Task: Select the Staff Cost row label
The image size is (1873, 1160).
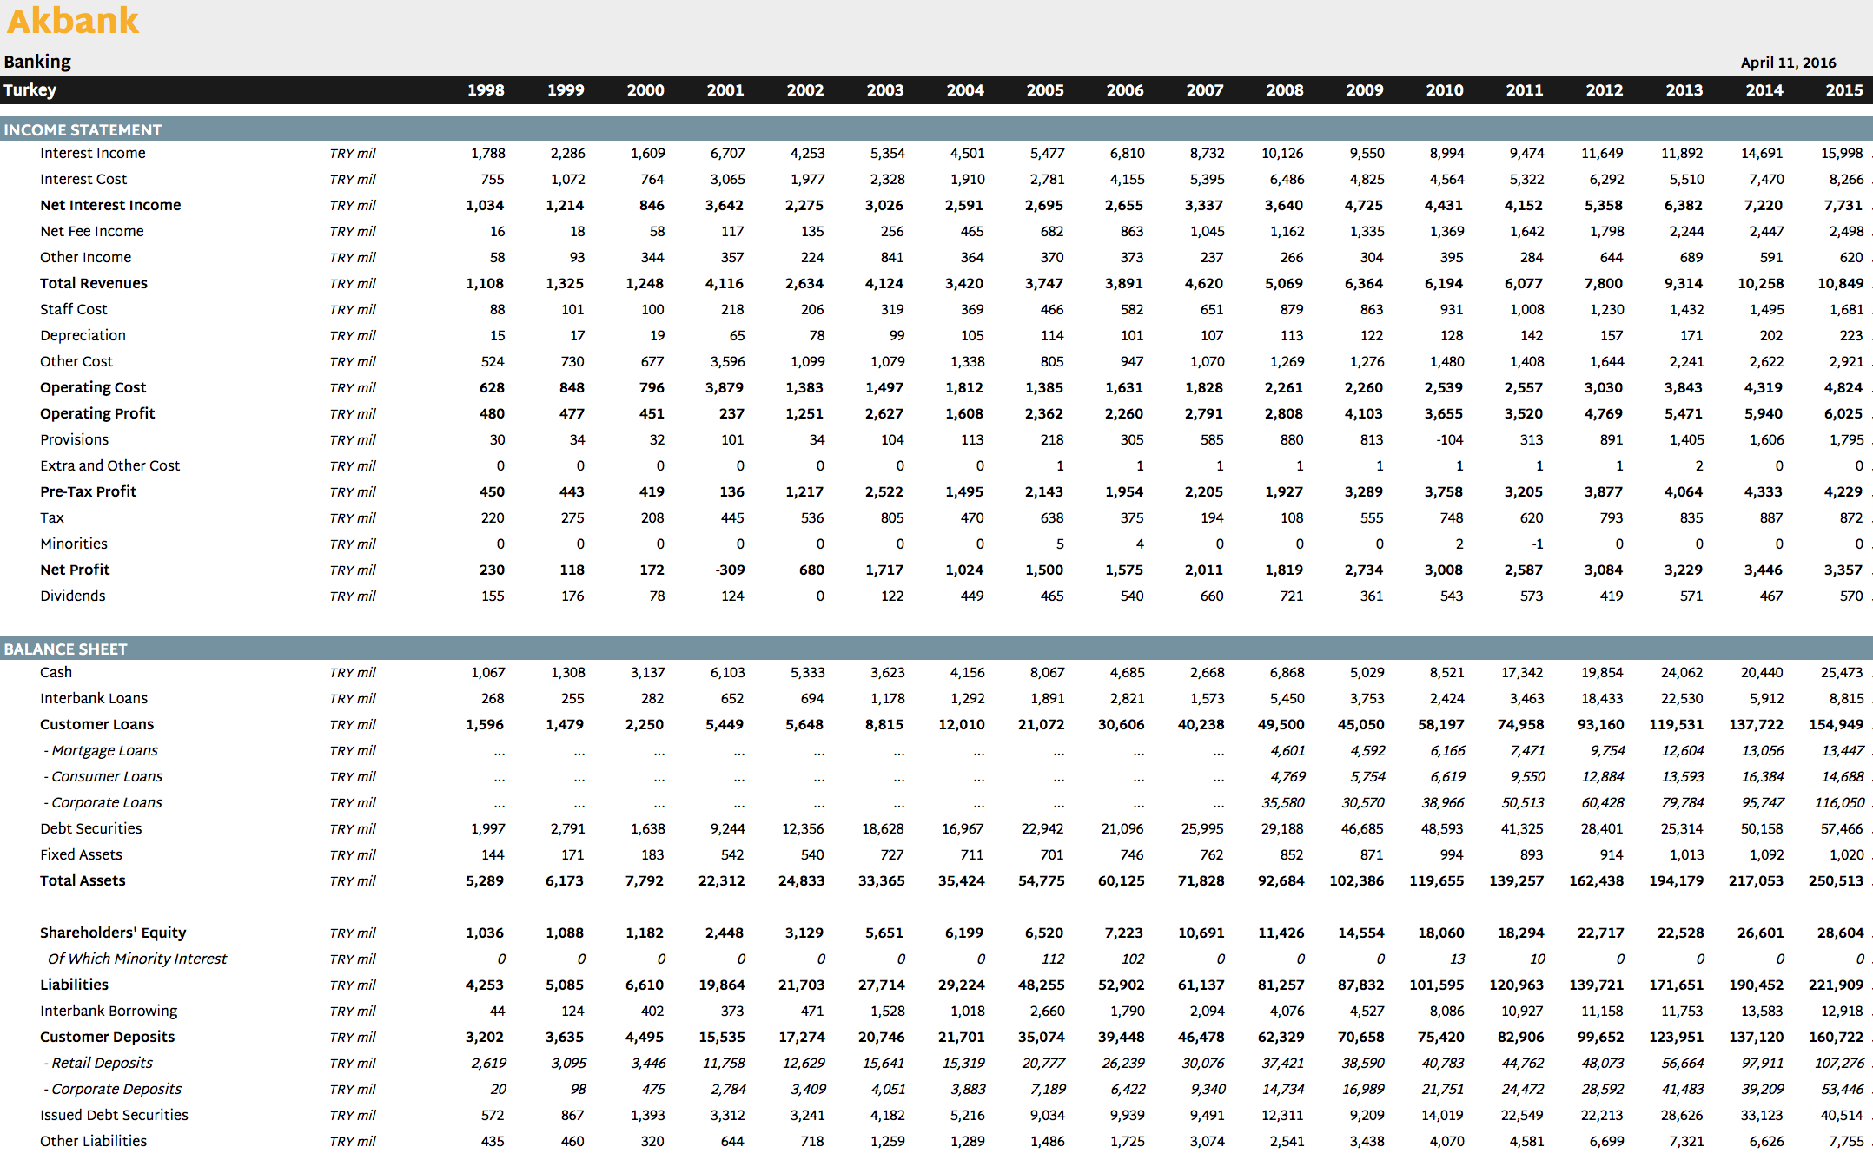Action: click(74, 309)
